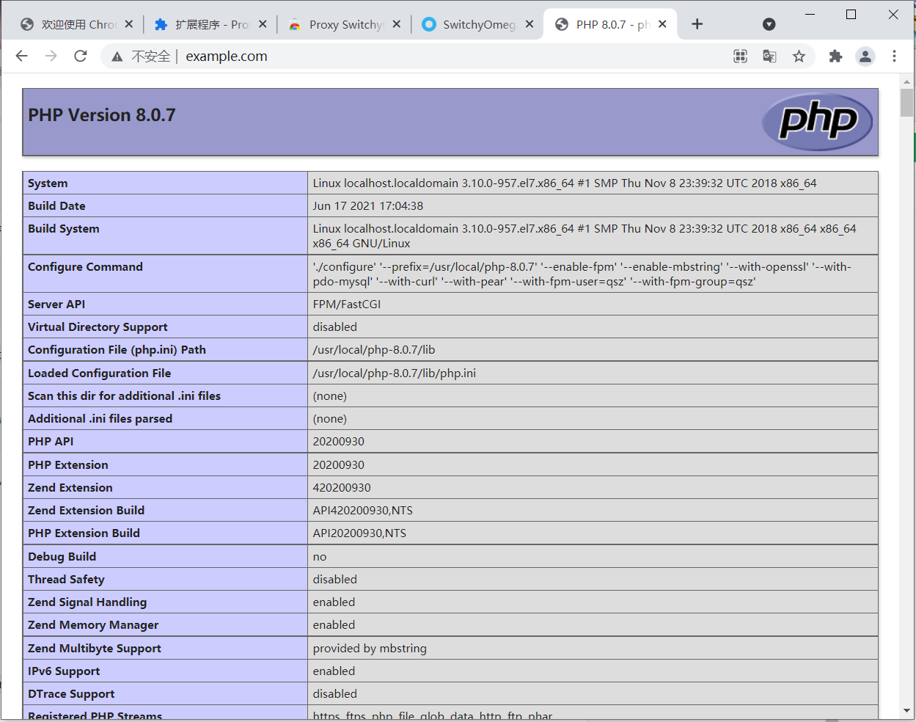
Task: Click the /usr/local/php-8.0.7/lib/php.ini value
Action: (x=395, y=373)
